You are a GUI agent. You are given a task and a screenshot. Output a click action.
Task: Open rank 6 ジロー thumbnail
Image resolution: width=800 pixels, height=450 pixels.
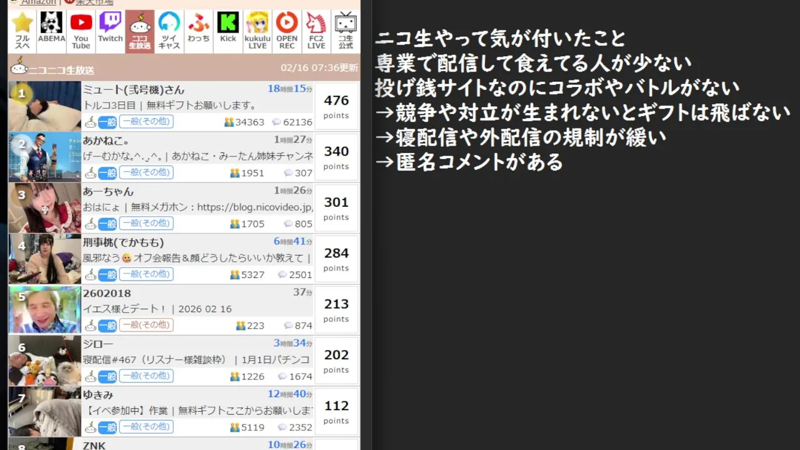(x=45, y=360)
